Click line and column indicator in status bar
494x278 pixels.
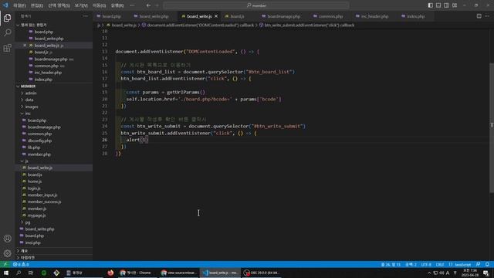tap(391, 264)
